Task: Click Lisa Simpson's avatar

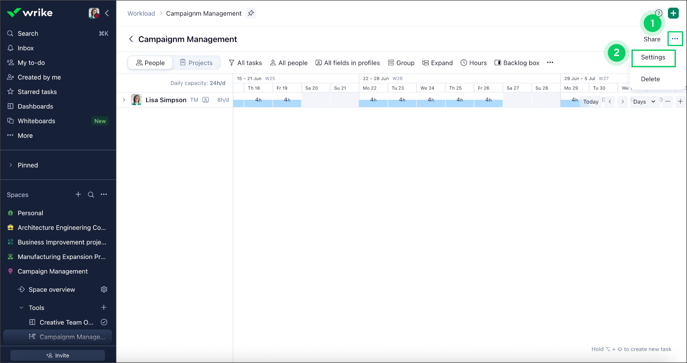Action: tap(136, 100)
